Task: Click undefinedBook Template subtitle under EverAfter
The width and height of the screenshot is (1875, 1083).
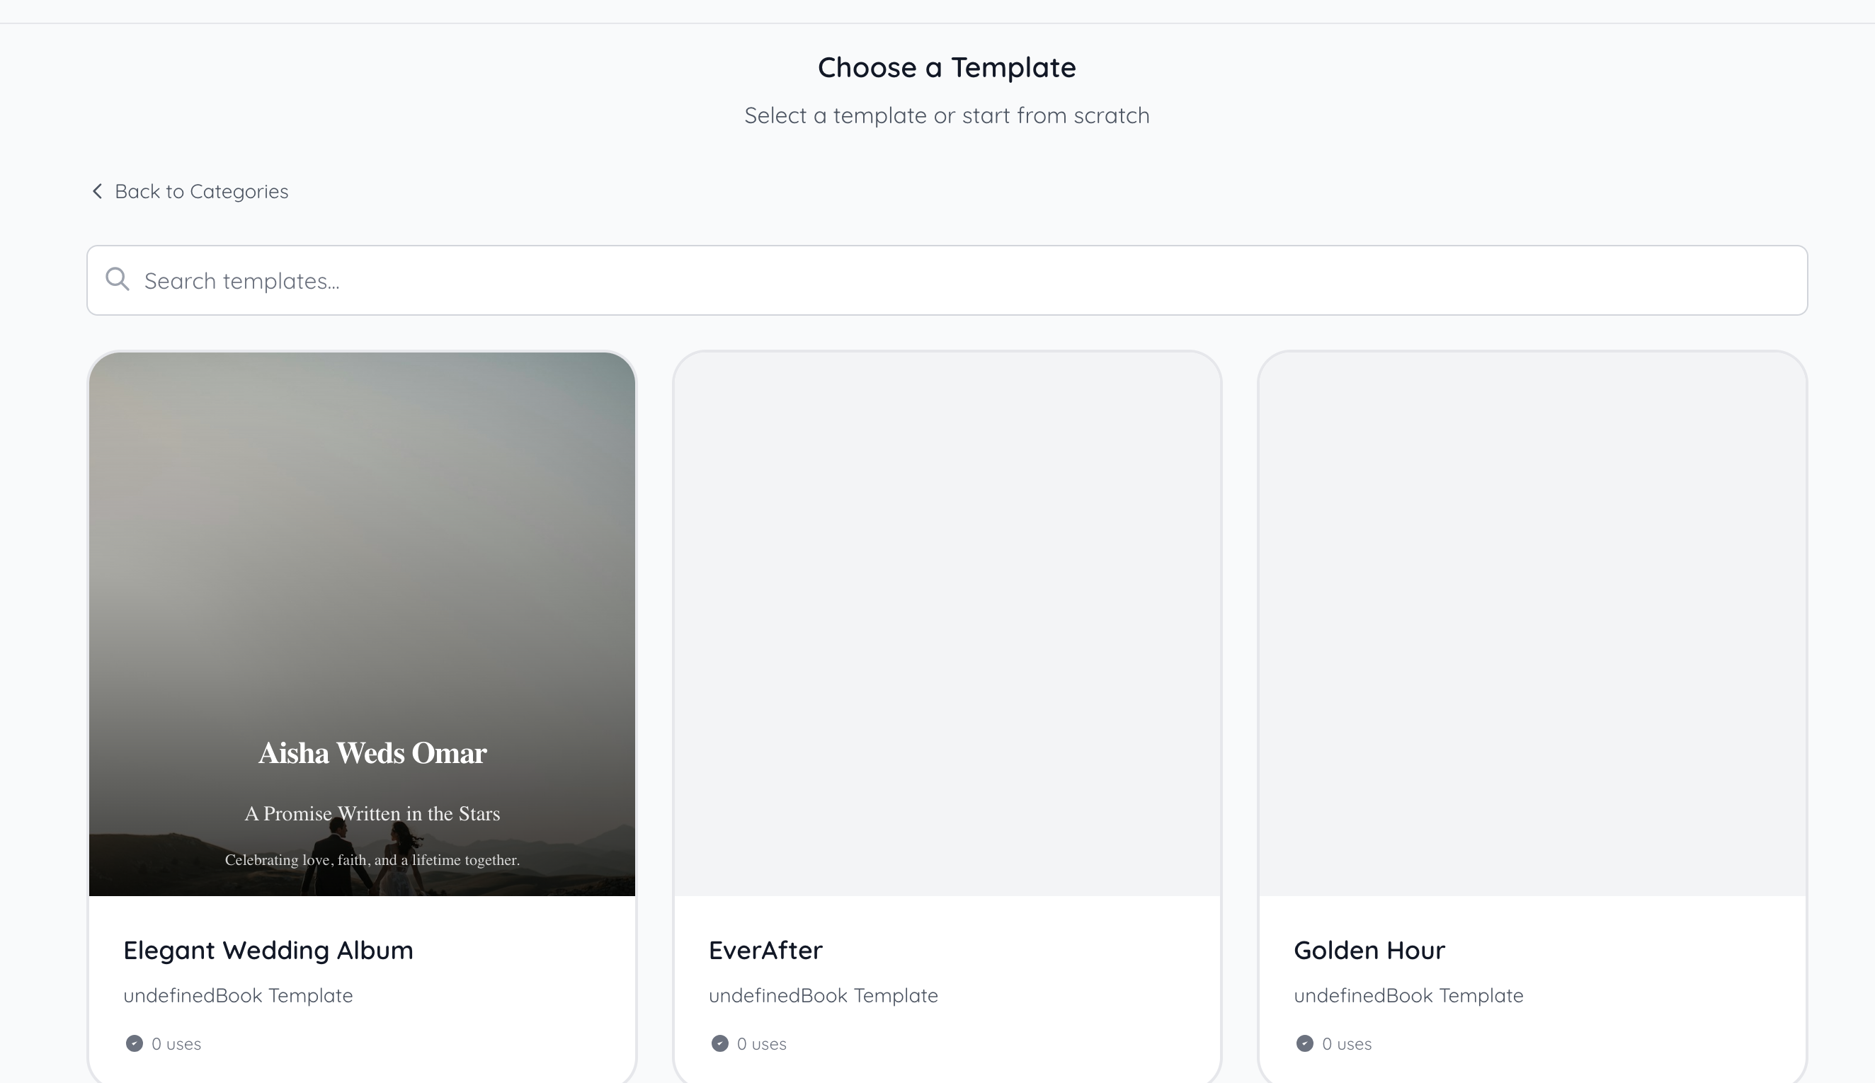Action: (x=823, y=995)
